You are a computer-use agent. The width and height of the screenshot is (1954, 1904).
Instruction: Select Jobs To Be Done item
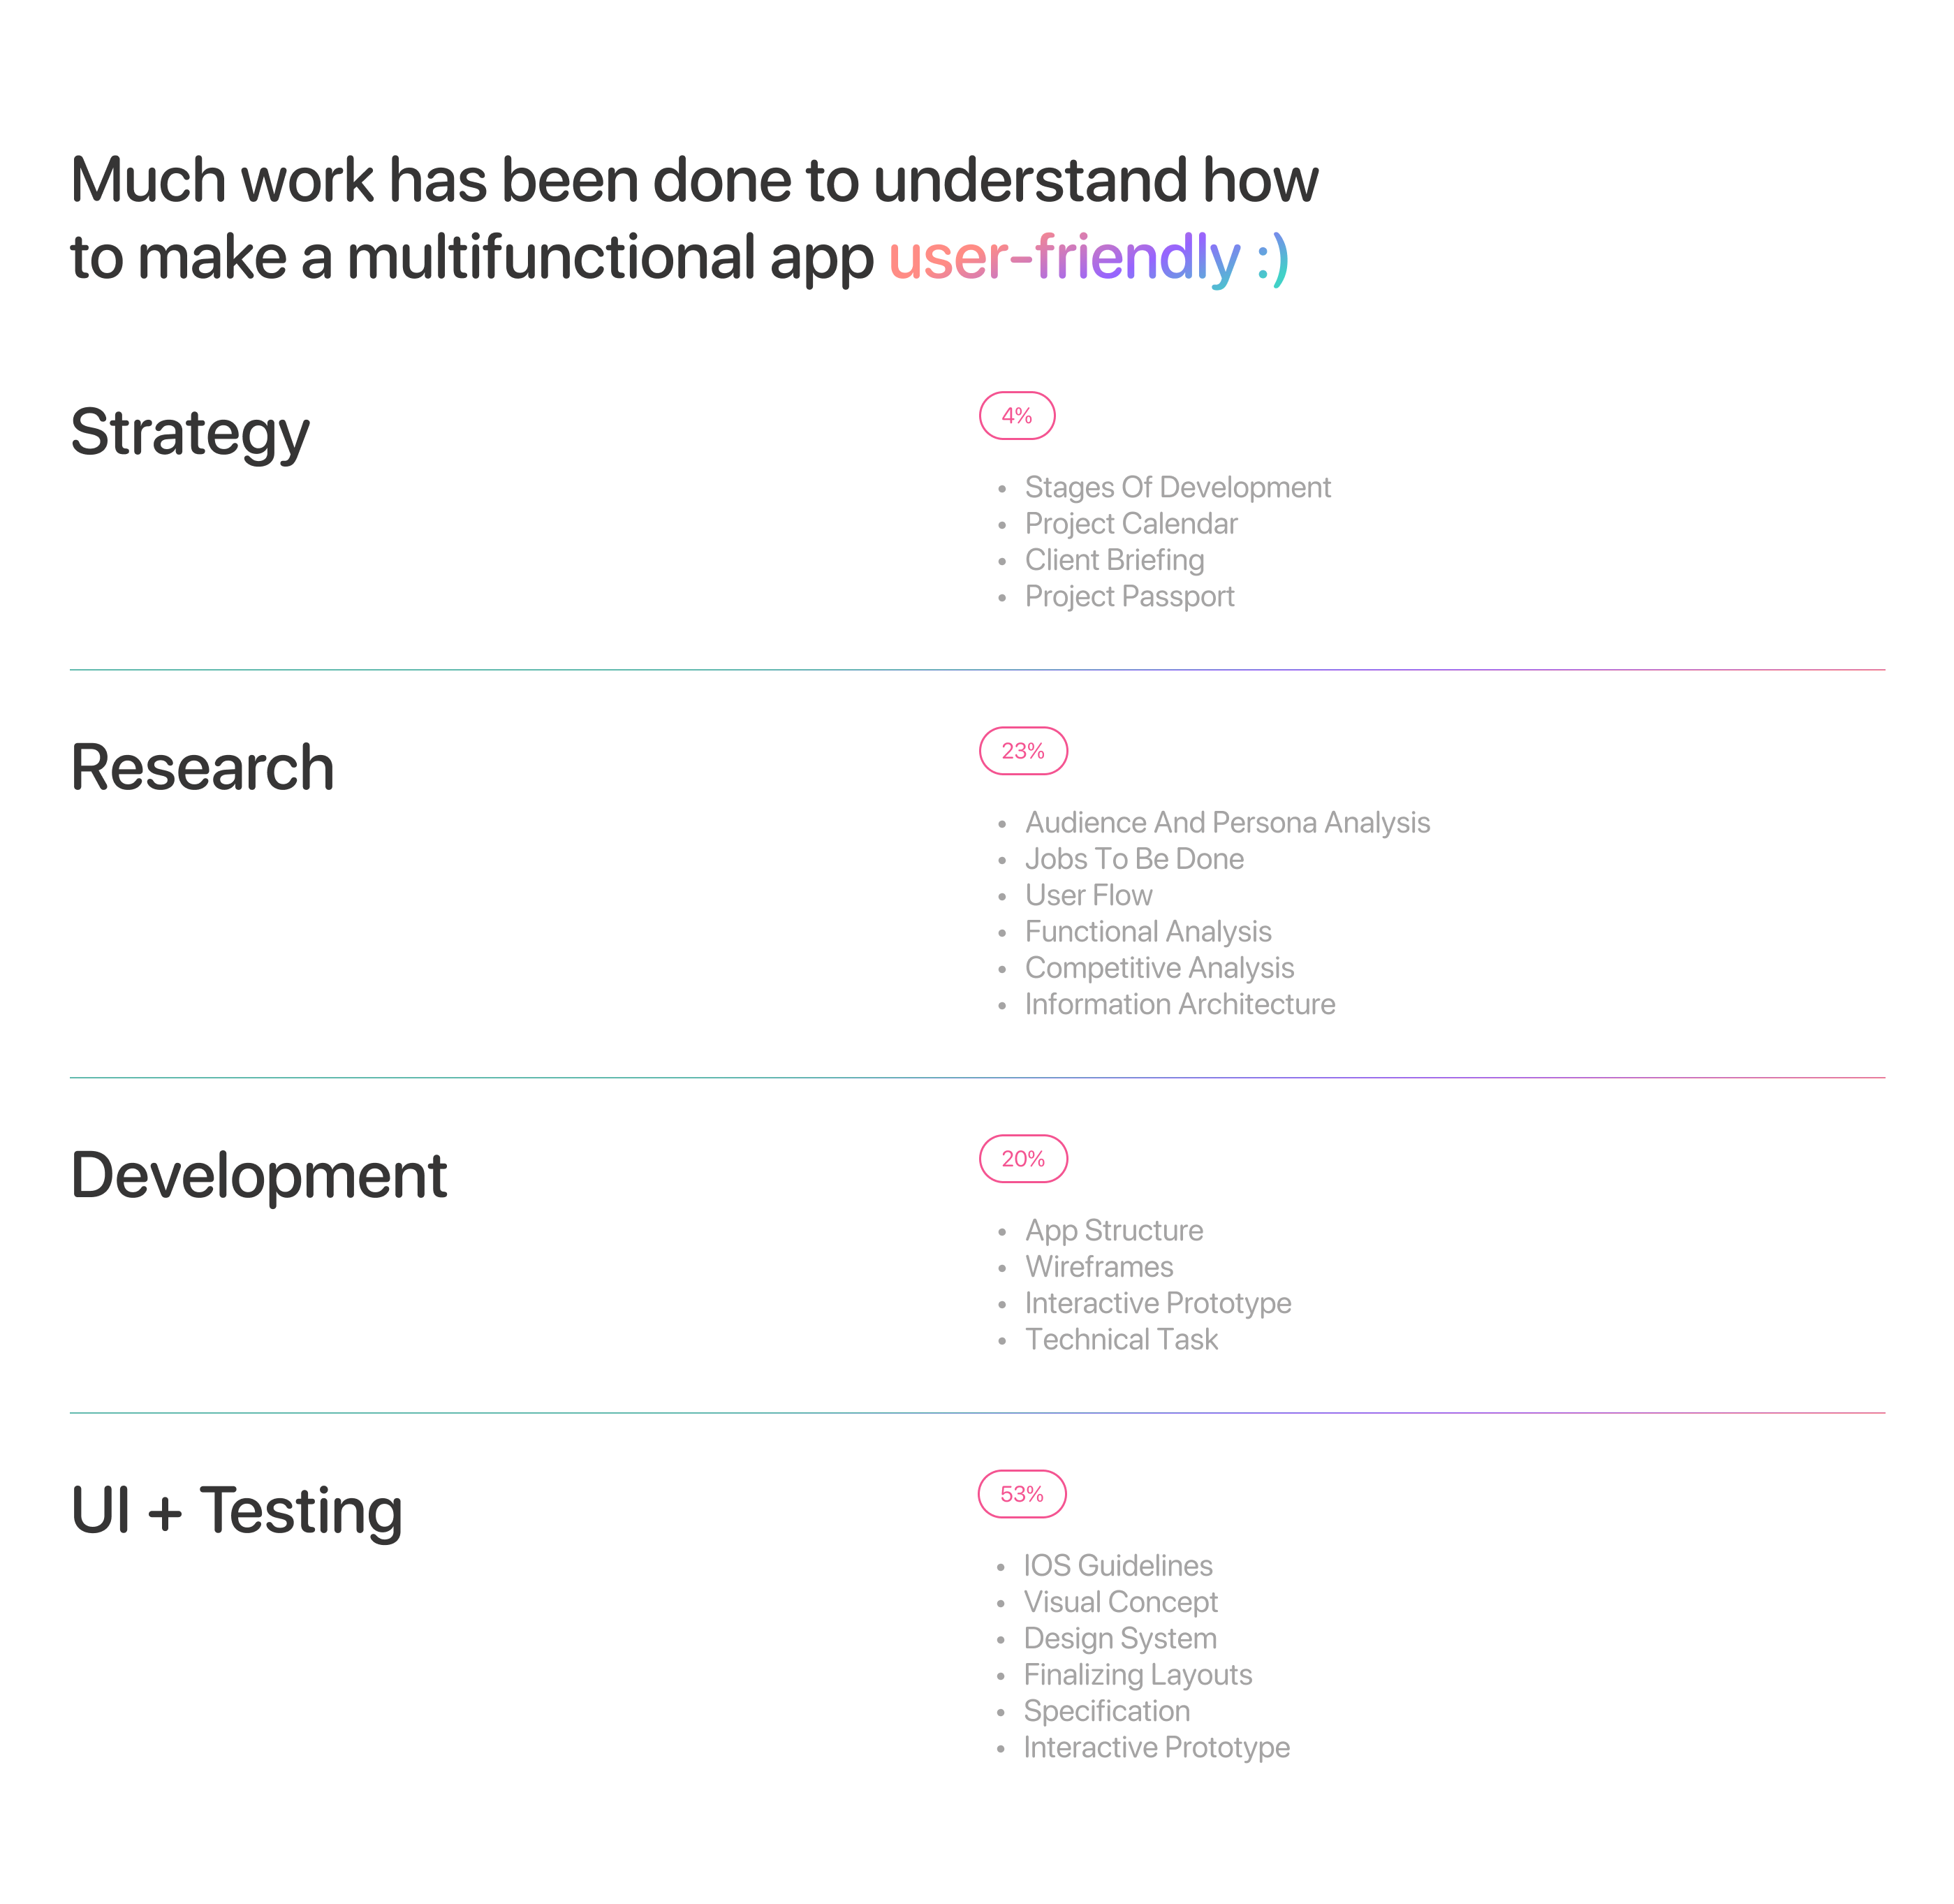coord(1134,859)
